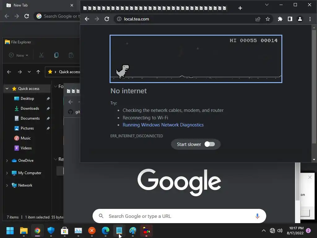Click scrollbar down arrow on error page
The width and height of the screenshot is (317, 238).
tap(314, 160)
